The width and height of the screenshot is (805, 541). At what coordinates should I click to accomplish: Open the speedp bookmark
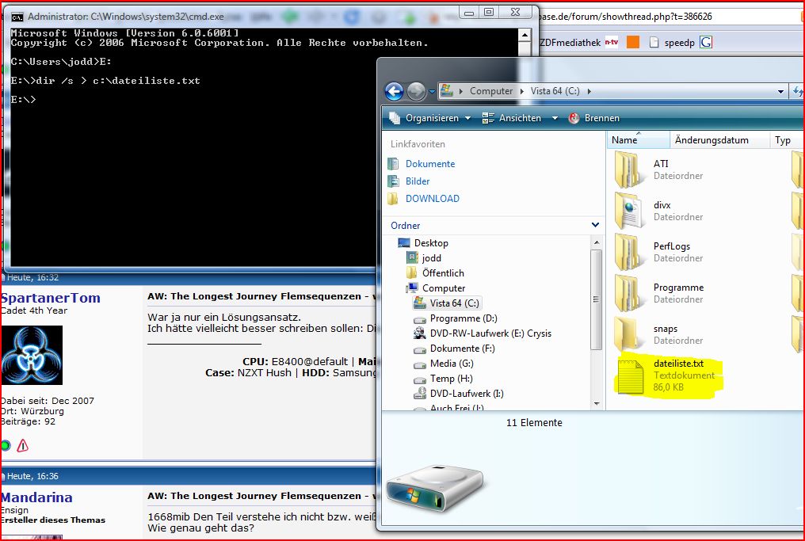(x=672, y=43)
